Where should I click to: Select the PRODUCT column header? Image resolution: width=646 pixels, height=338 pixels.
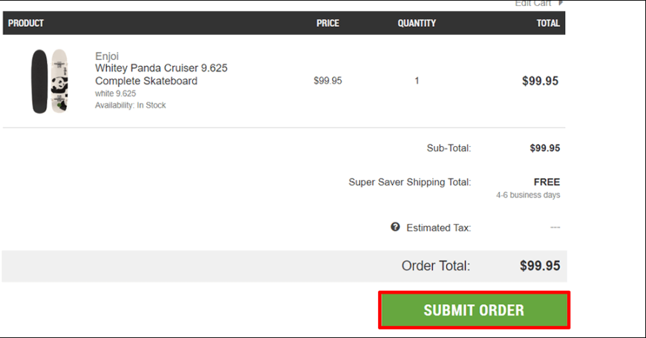26,23
